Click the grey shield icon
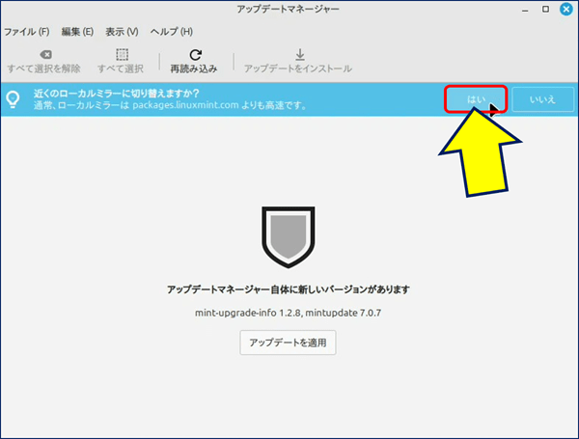 coord(289,237)
